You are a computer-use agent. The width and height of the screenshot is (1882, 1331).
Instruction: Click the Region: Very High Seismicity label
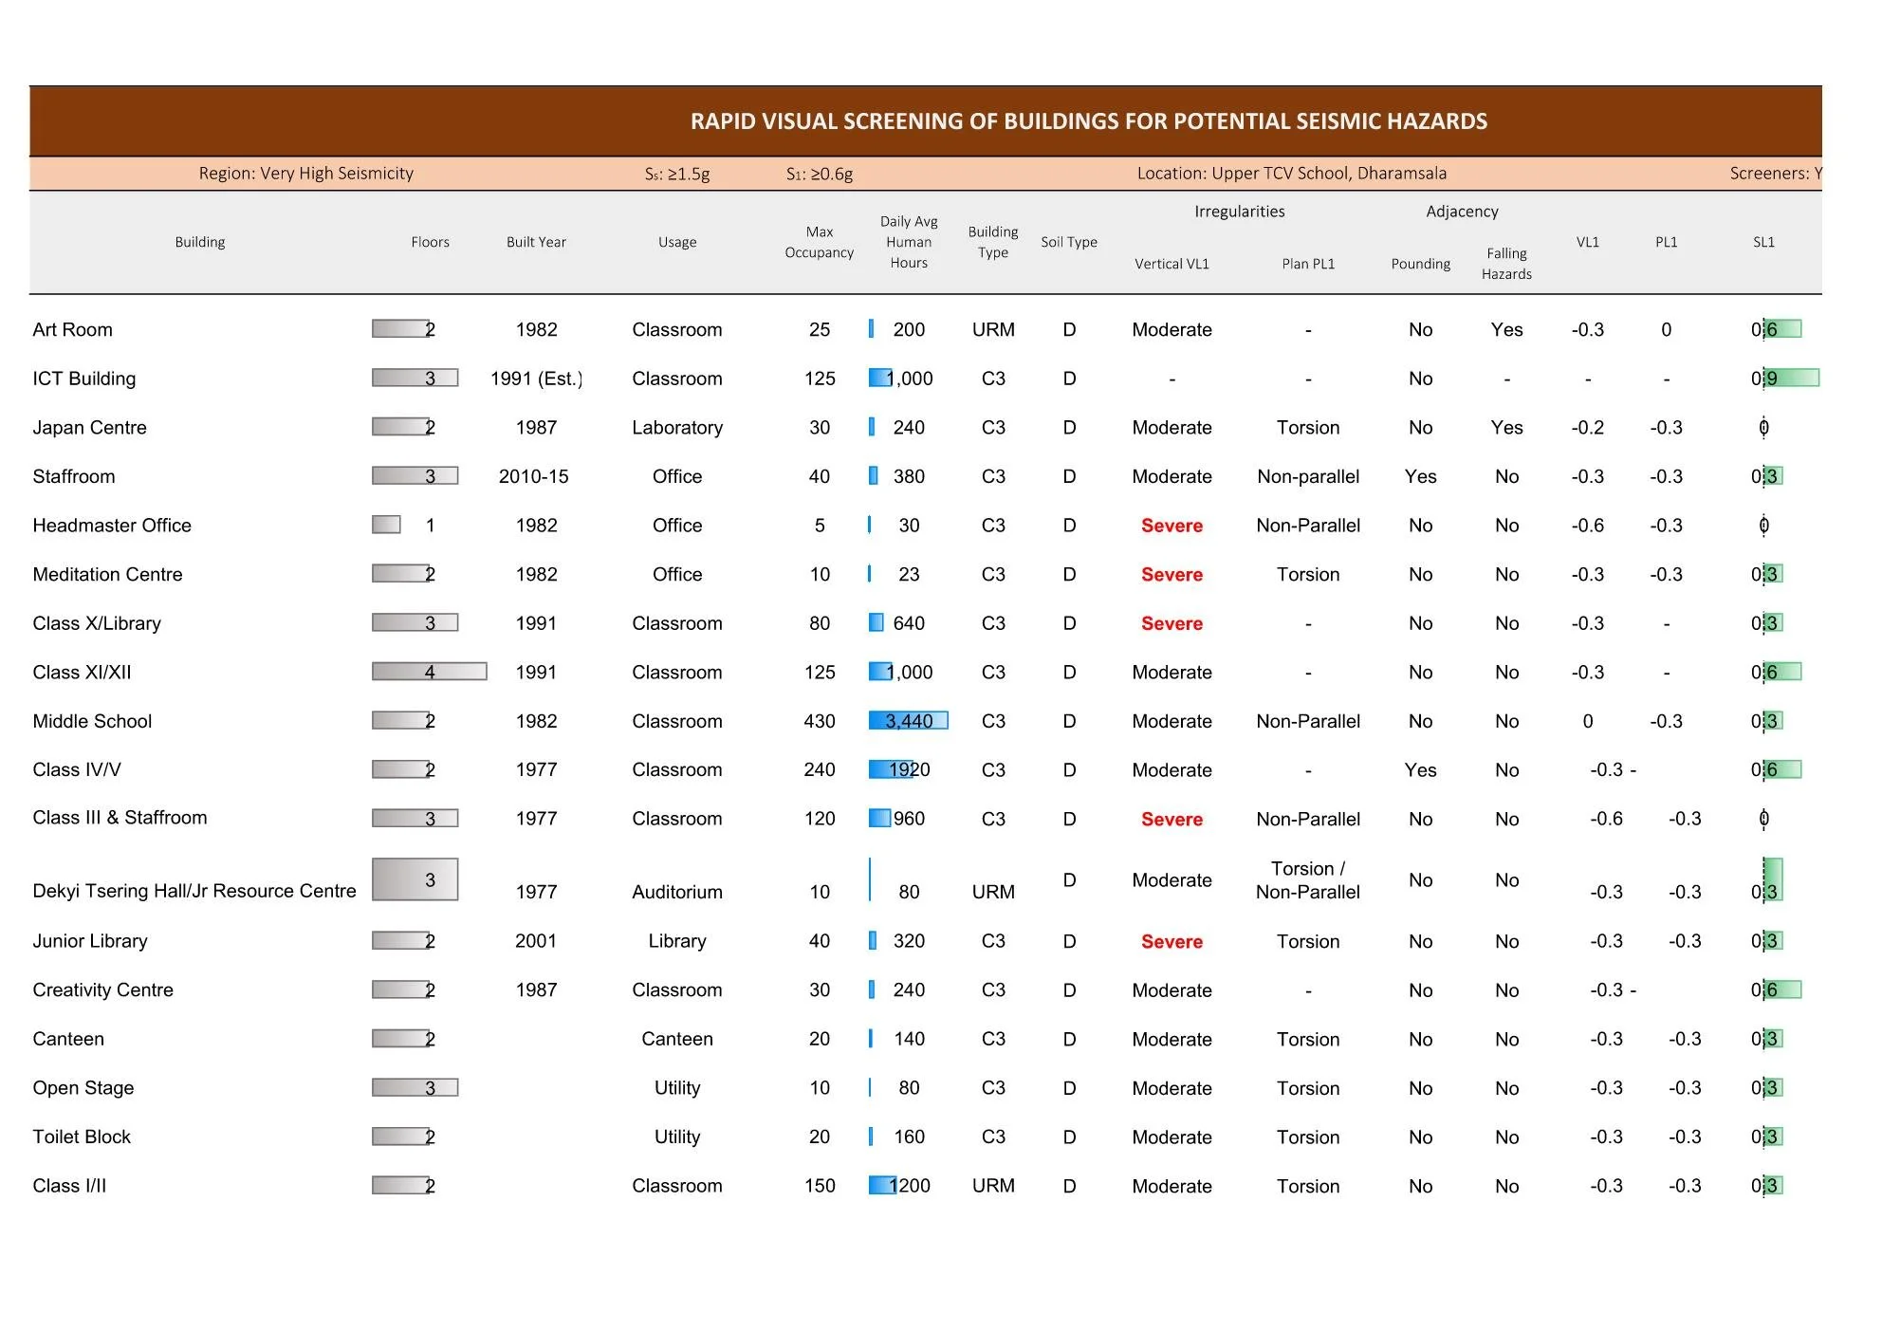(x=305, y=174)
